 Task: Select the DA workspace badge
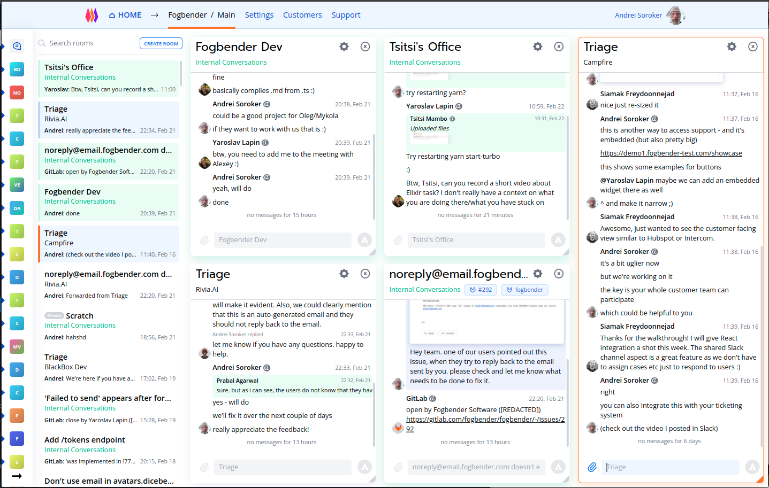(x=17, y=208)
